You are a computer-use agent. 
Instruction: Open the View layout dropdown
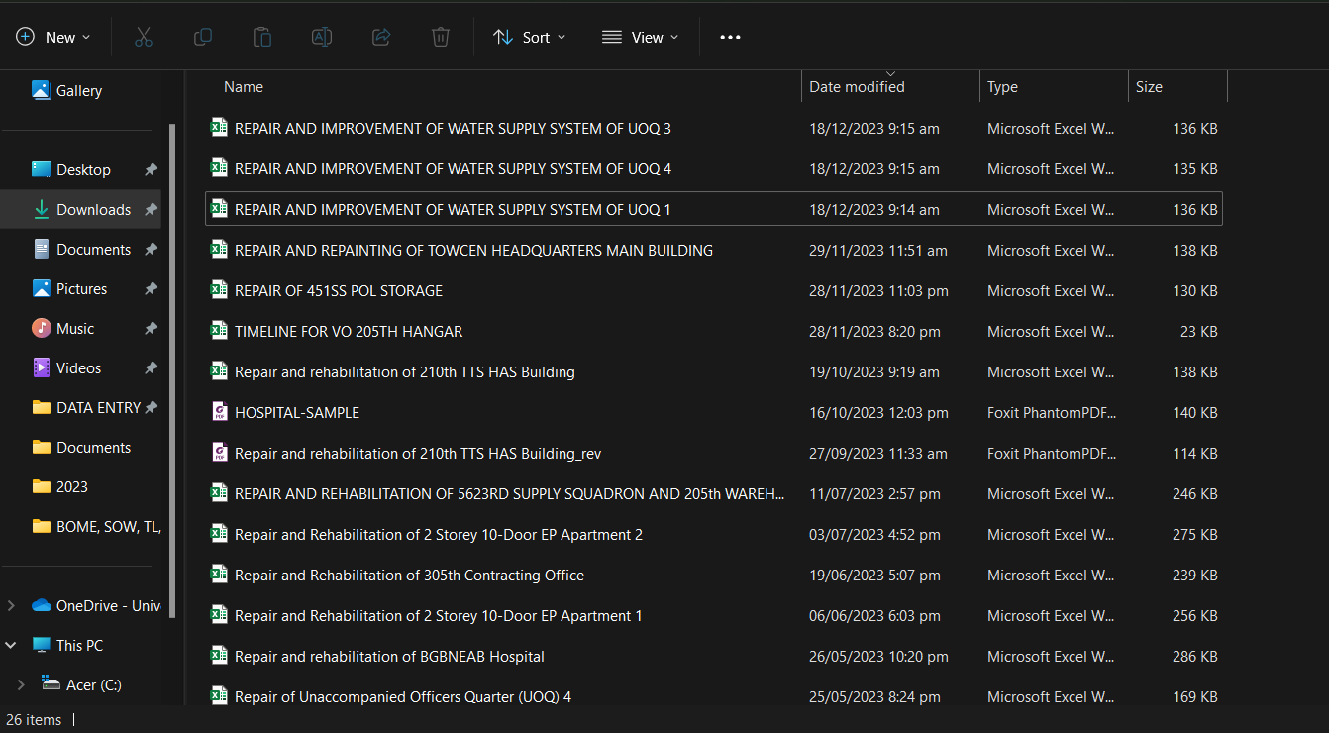click(641, 37)
